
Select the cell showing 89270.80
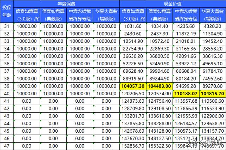(213, 86)
